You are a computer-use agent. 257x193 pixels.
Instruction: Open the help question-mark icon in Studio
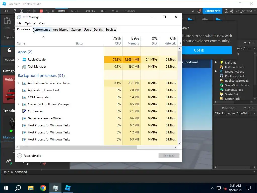pos(226,11)
